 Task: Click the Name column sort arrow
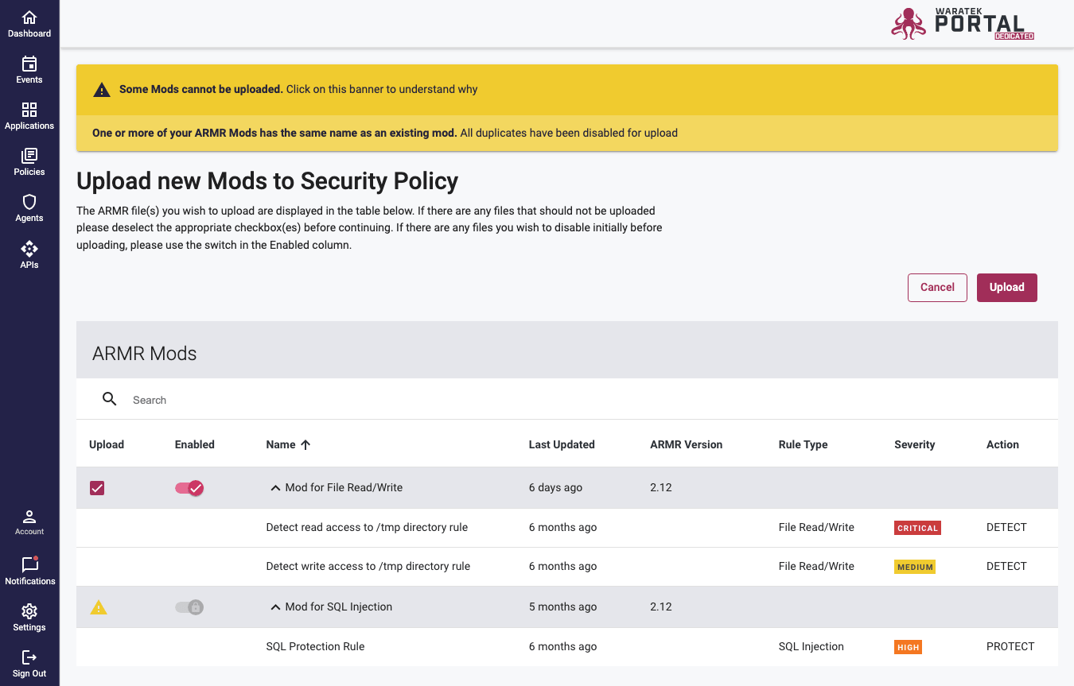305,444
